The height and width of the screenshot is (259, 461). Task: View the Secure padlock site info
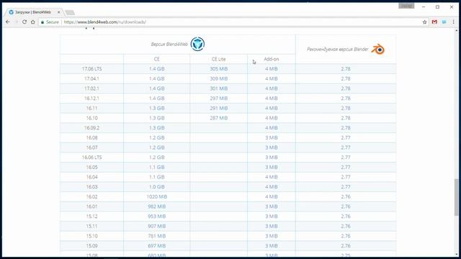pos(50,22)
